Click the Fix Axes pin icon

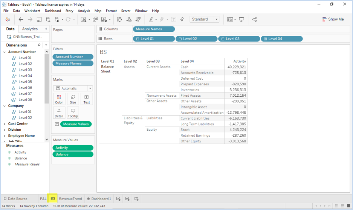[x=182, y=19]
